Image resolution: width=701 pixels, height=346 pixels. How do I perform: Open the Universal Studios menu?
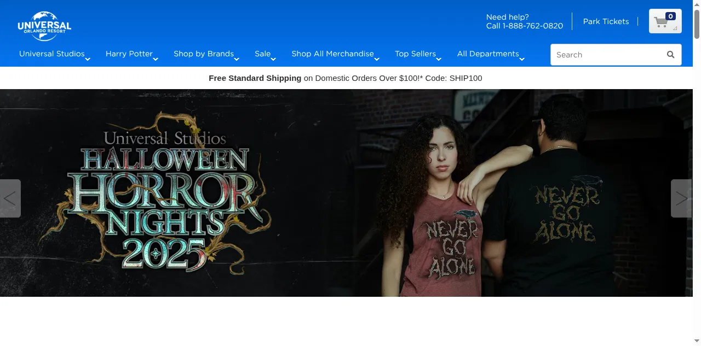(52, 54)
